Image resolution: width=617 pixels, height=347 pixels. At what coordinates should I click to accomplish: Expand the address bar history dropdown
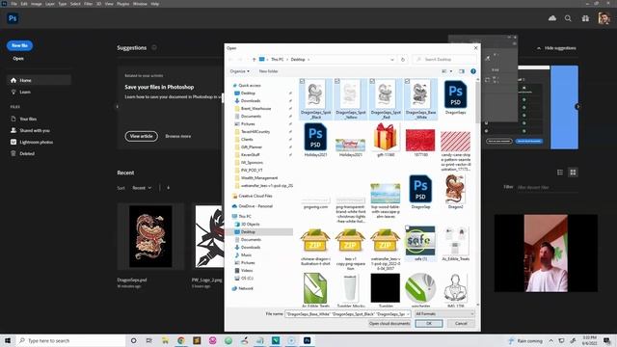pyautogui.click(x=392, y=60)
